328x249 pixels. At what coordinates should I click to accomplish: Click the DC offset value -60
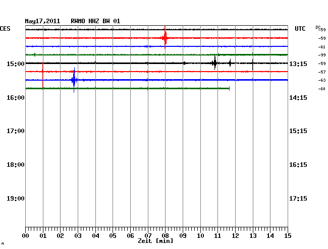coord(322,89)
